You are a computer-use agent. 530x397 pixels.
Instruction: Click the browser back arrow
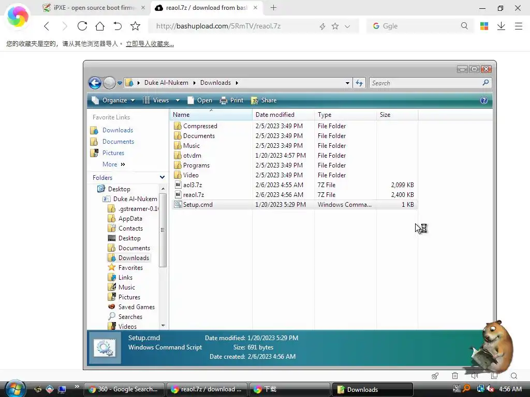coord(47,26)
